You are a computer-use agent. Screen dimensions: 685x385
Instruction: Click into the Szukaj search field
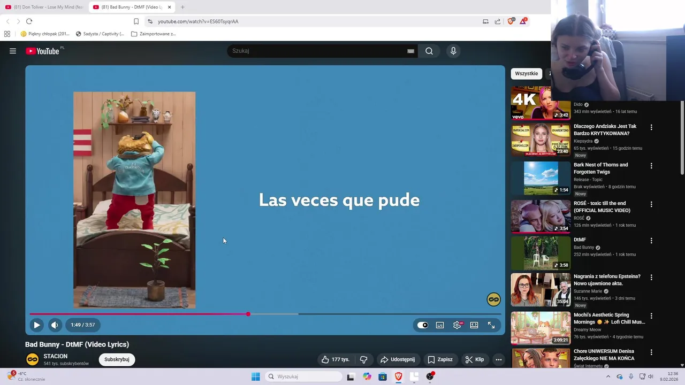coord(318,51)
